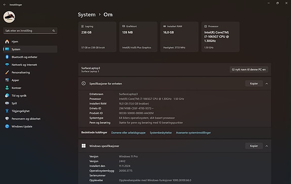Open the Grafikkort 128 MB card
Image resolution: width=291 pixels, height=184 pixels.
pos(138,37)
